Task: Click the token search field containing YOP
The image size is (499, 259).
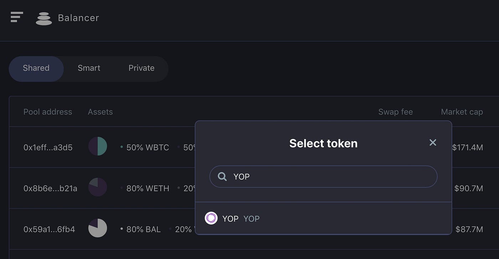Action: coord(328,177)
